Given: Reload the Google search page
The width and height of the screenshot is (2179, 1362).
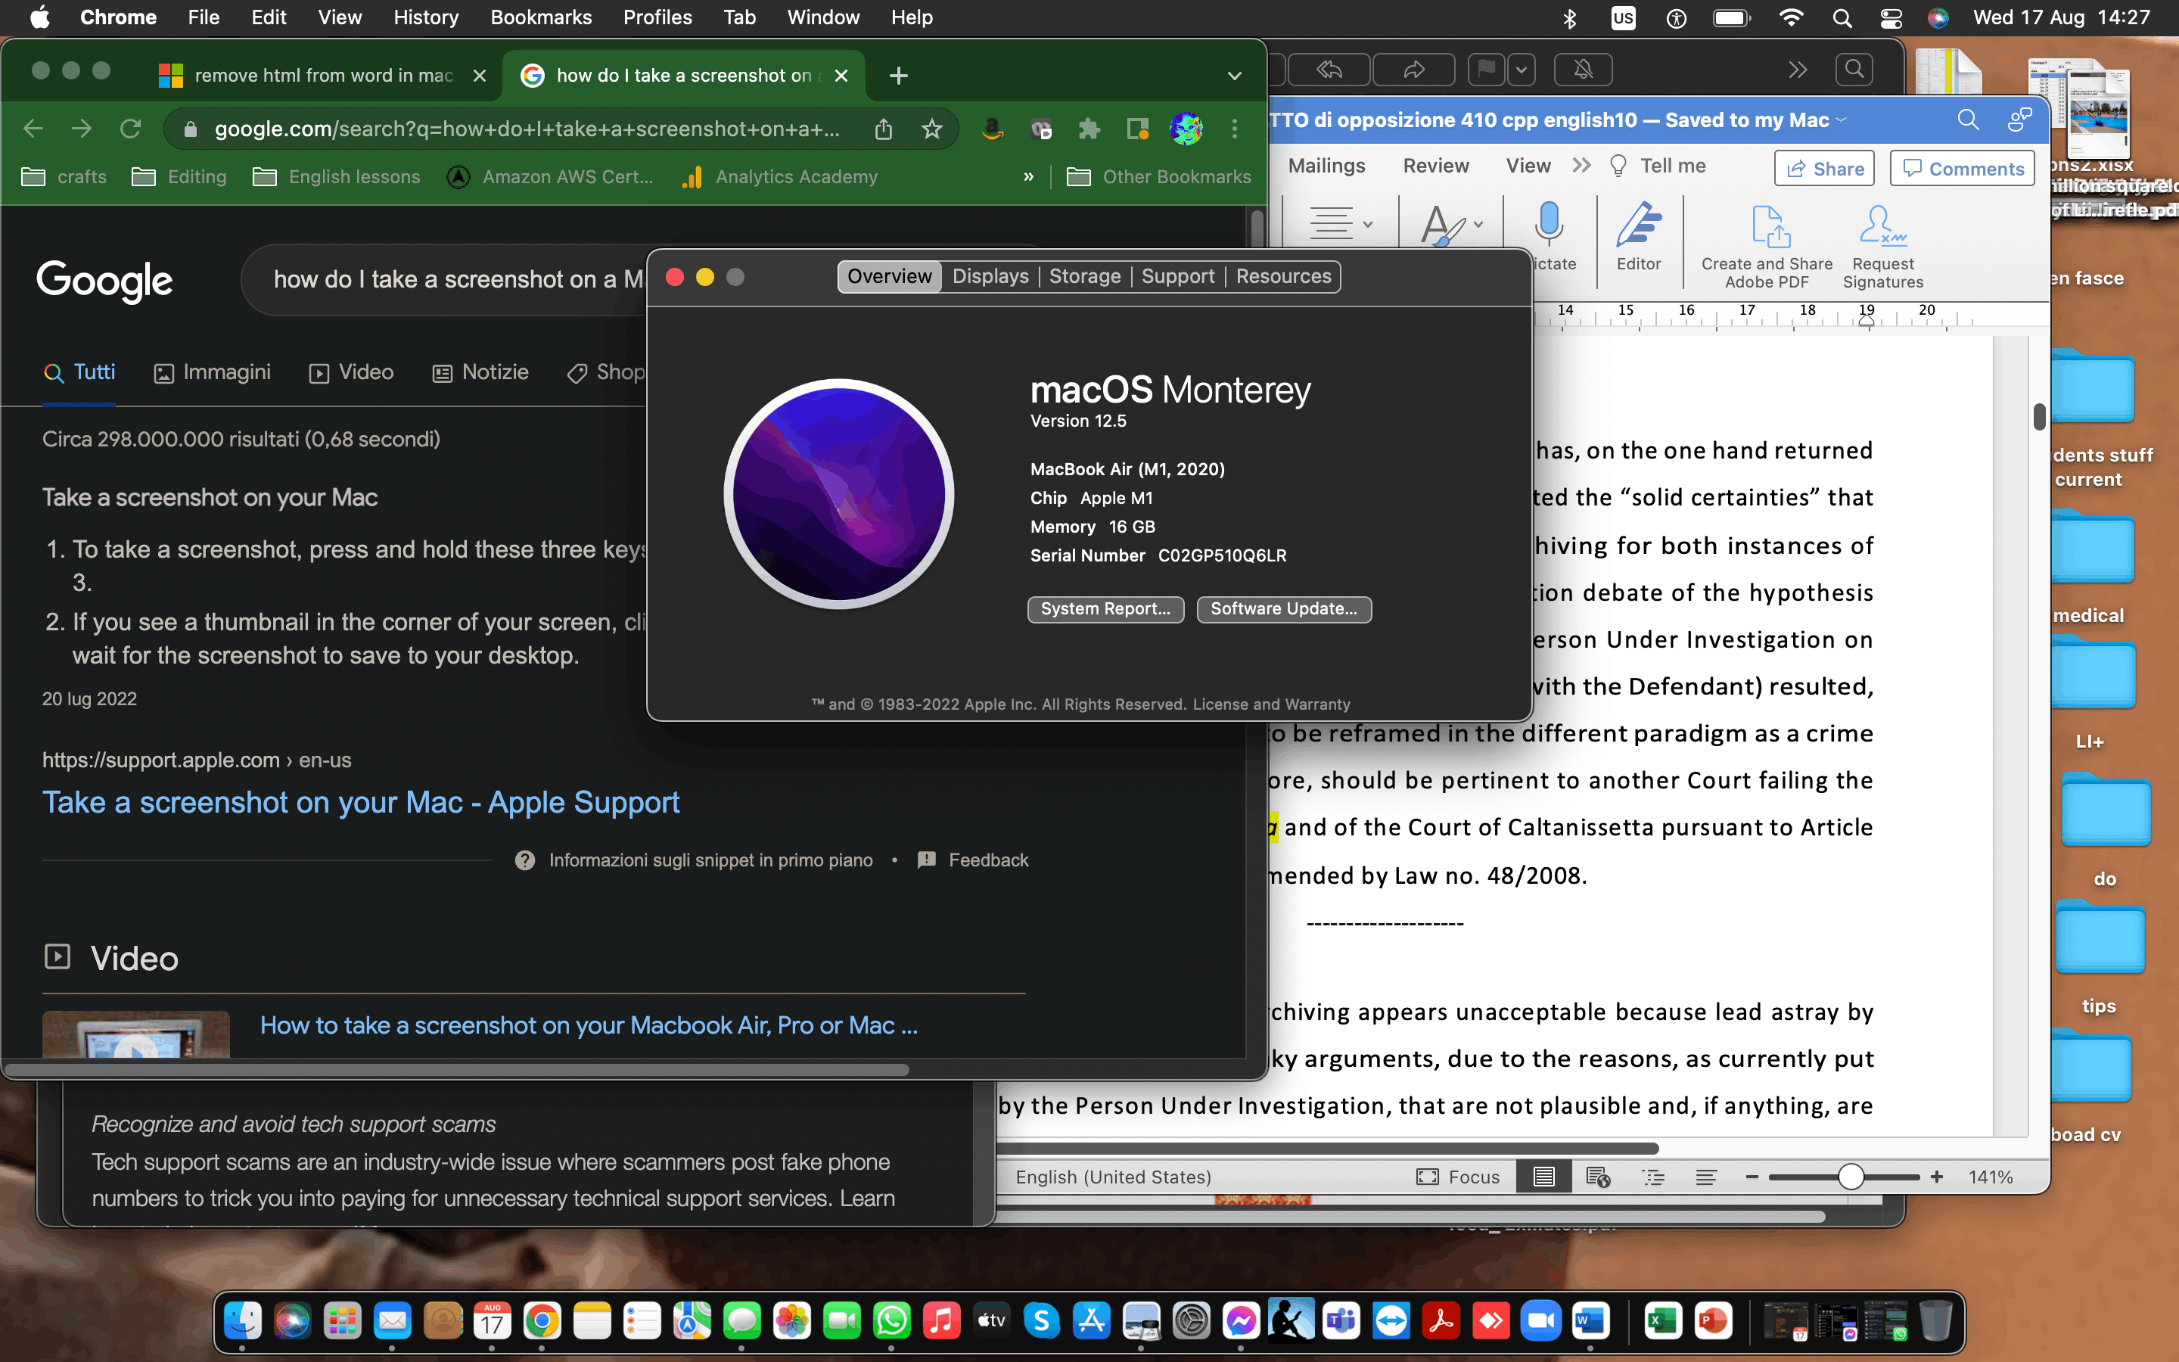Looking at the screenshot, I should [131, 129].
